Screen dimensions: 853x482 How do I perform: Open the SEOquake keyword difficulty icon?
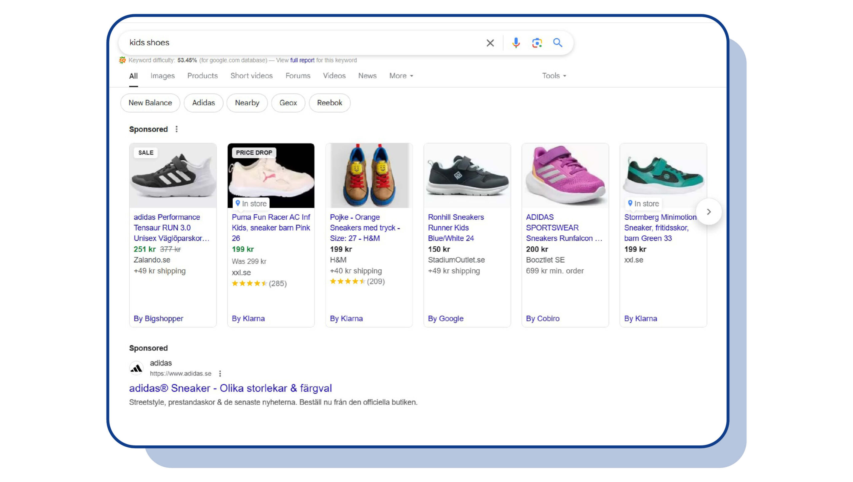click(122, 60)
